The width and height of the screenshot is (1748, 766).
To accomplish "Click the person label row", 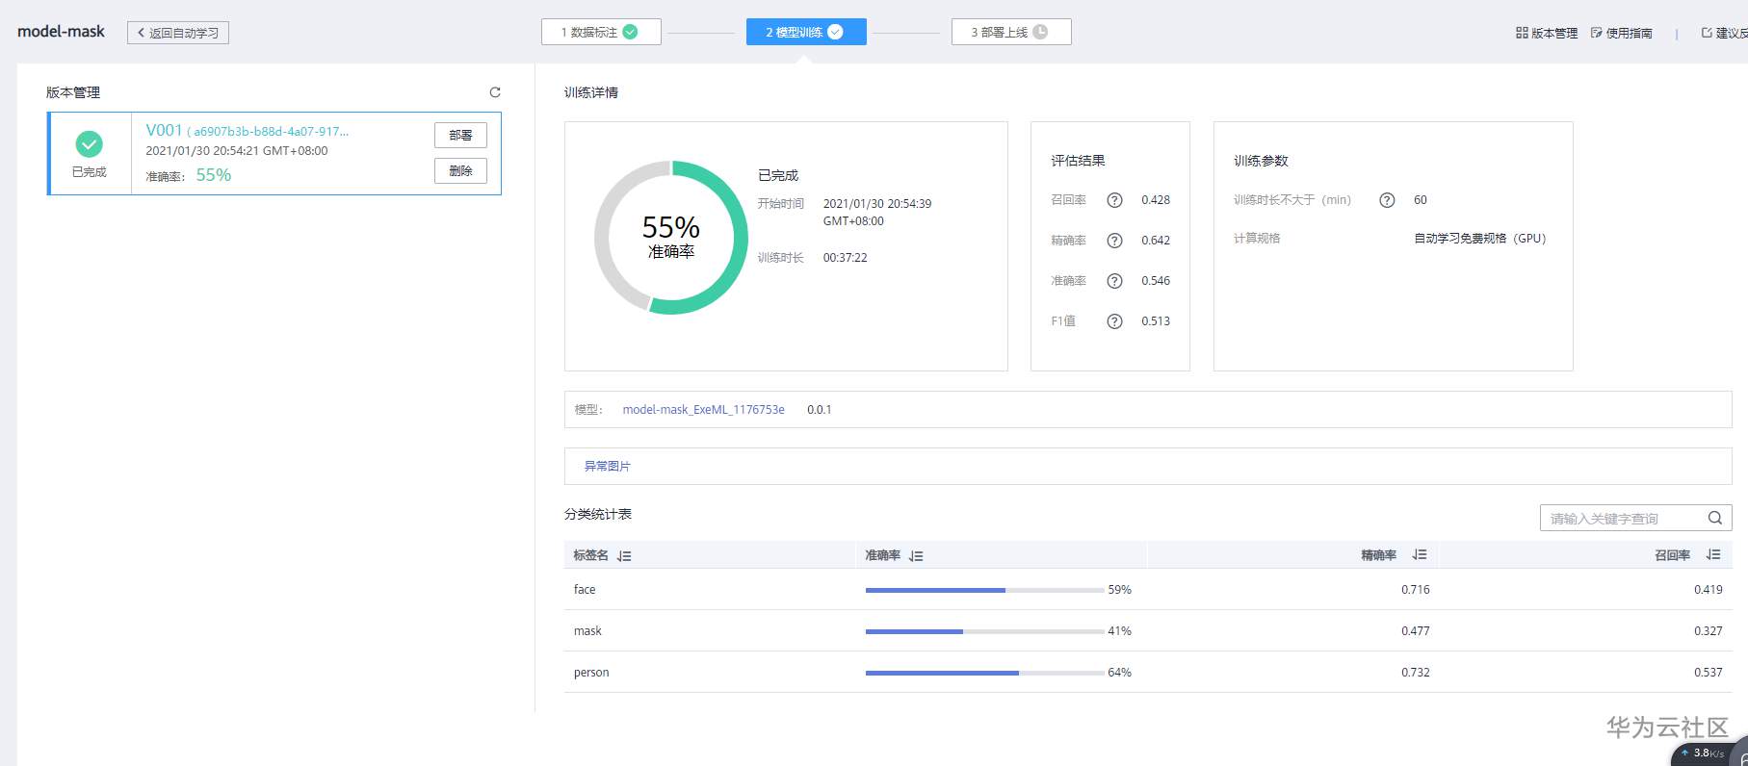I will (1148, 673).
